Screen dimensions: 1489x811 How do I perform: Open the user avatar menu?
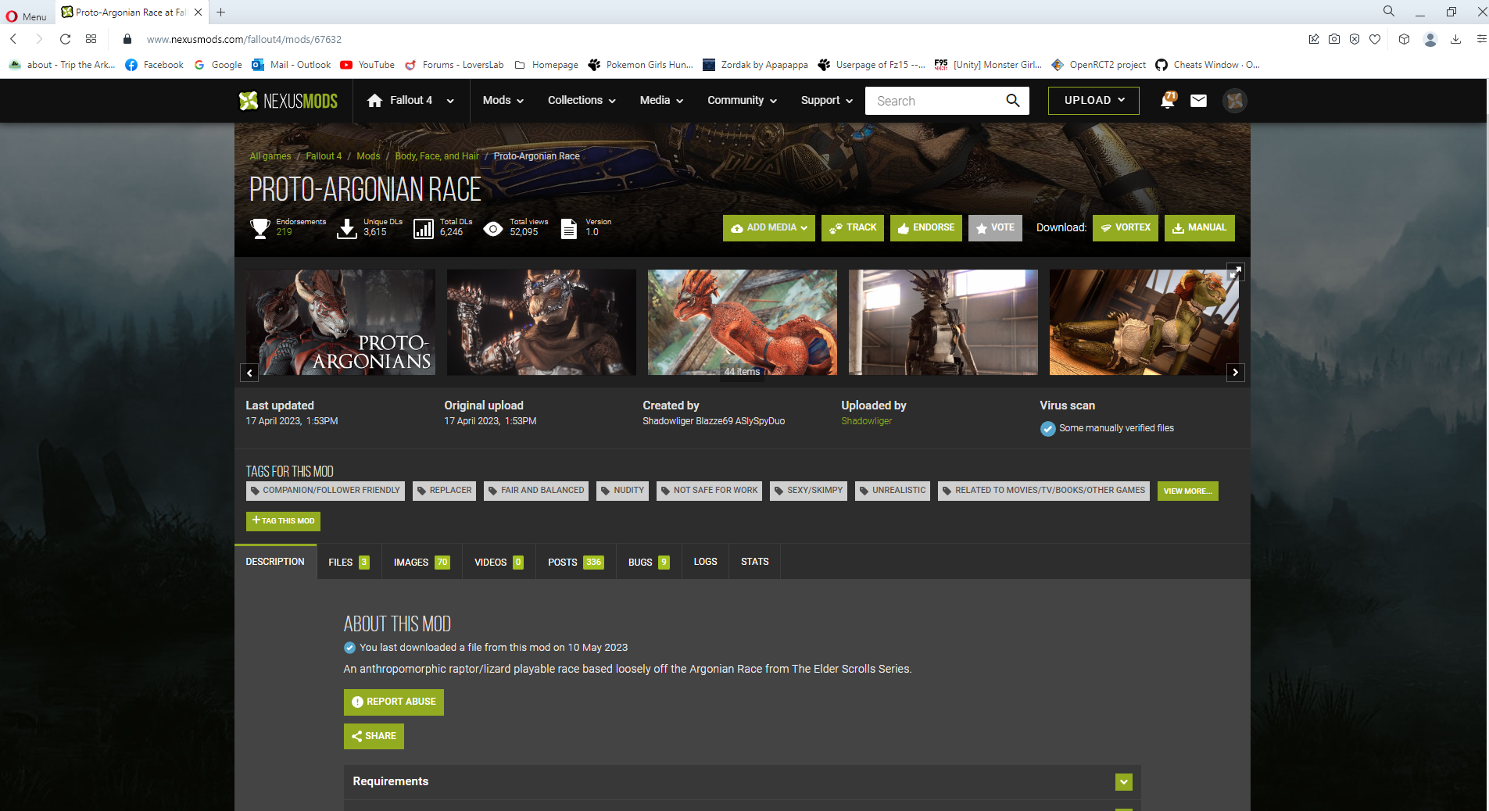click(1234, 101)
